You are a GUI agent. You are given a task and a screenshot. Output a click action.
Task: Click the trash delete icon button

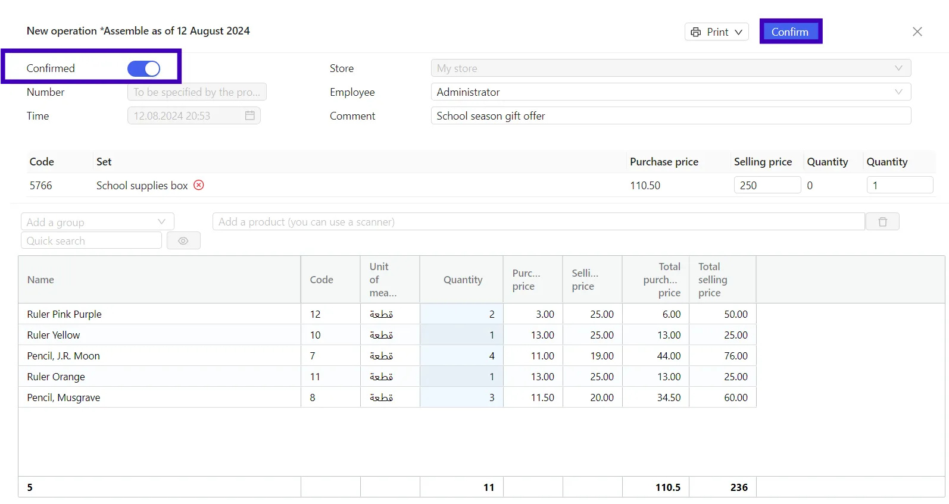[x=882, y=222]
